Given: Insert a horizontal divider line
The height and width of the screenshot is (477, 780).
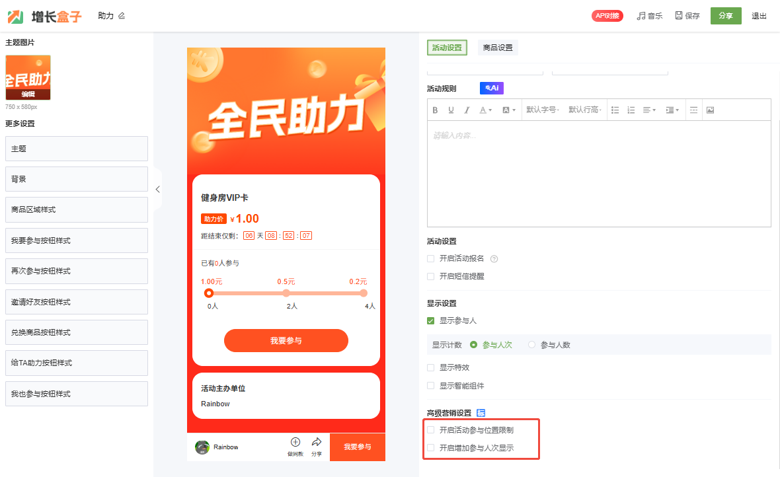Looking at the screenshot, I should 693,110.
